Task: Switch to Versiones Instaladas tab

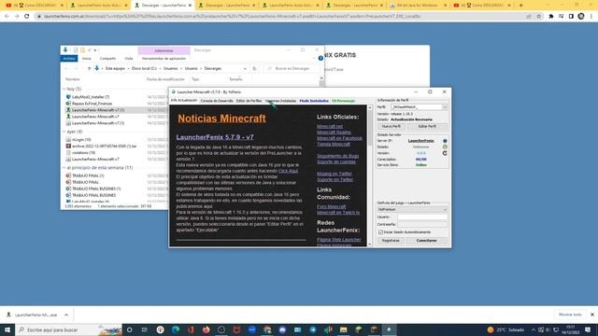Action: click(x=280, y=101)
